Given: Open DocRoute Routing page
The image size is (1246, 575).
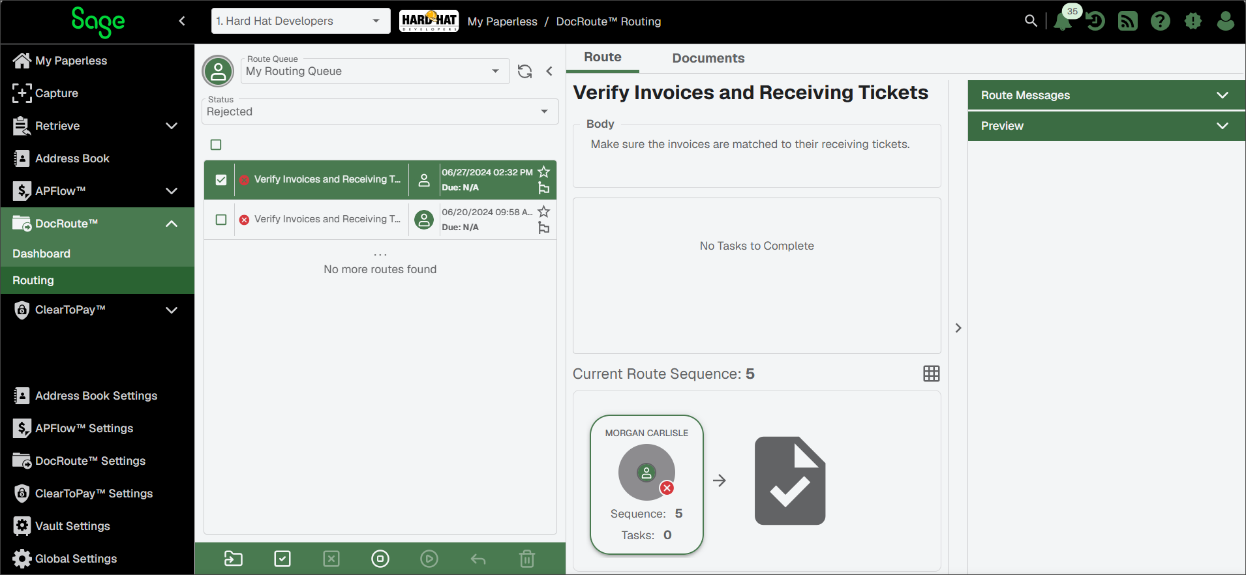Looking at the screenshot, I should 97,280.
